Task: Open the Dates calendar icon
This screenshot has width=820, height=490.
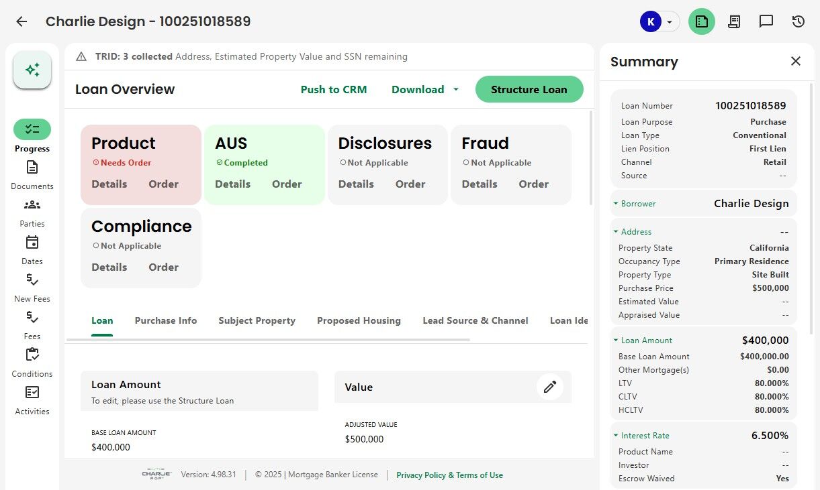Action: [x=32, y=243]
